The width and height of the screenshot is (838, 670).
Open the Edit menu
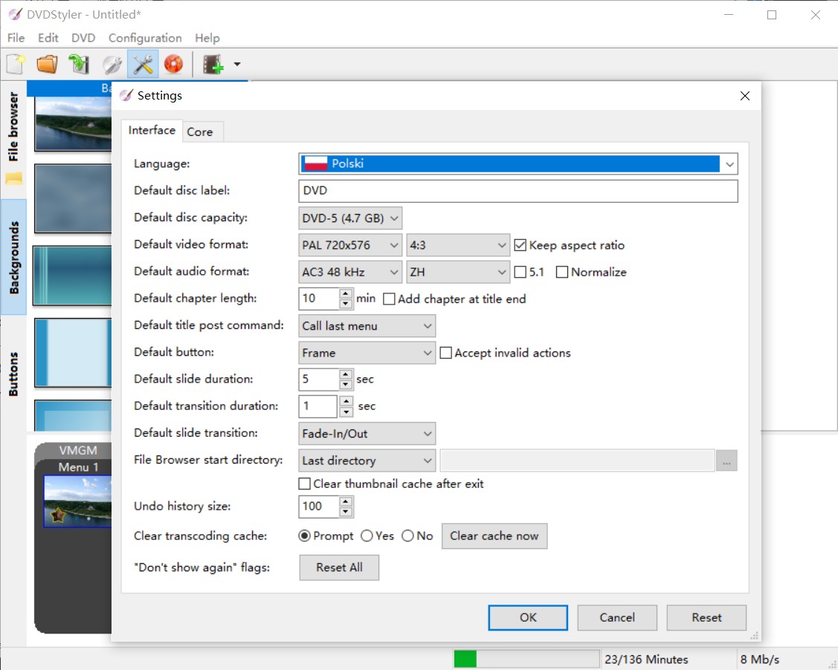tap(48, 38)
